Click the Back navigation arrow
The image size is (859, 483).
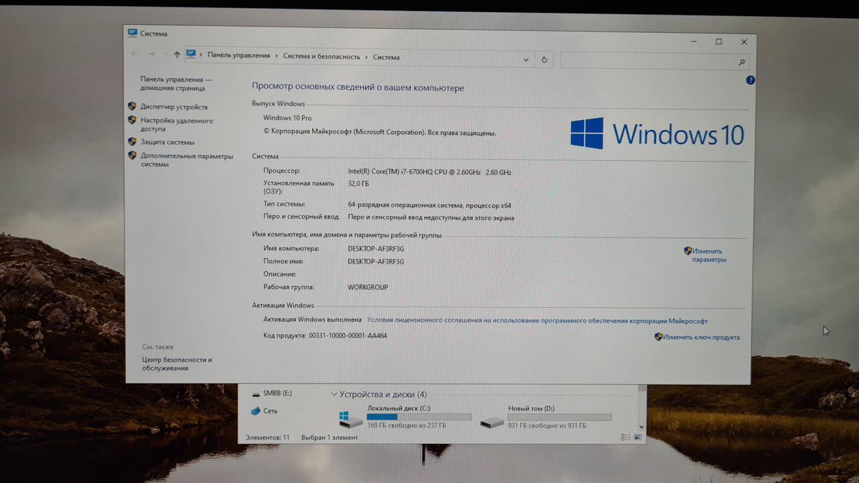coord(135,54)
